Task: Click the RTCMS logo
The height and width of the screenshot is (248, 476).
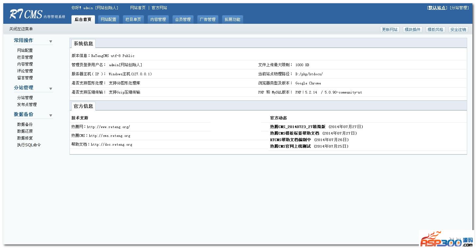Action: click(x=37, y=14)
